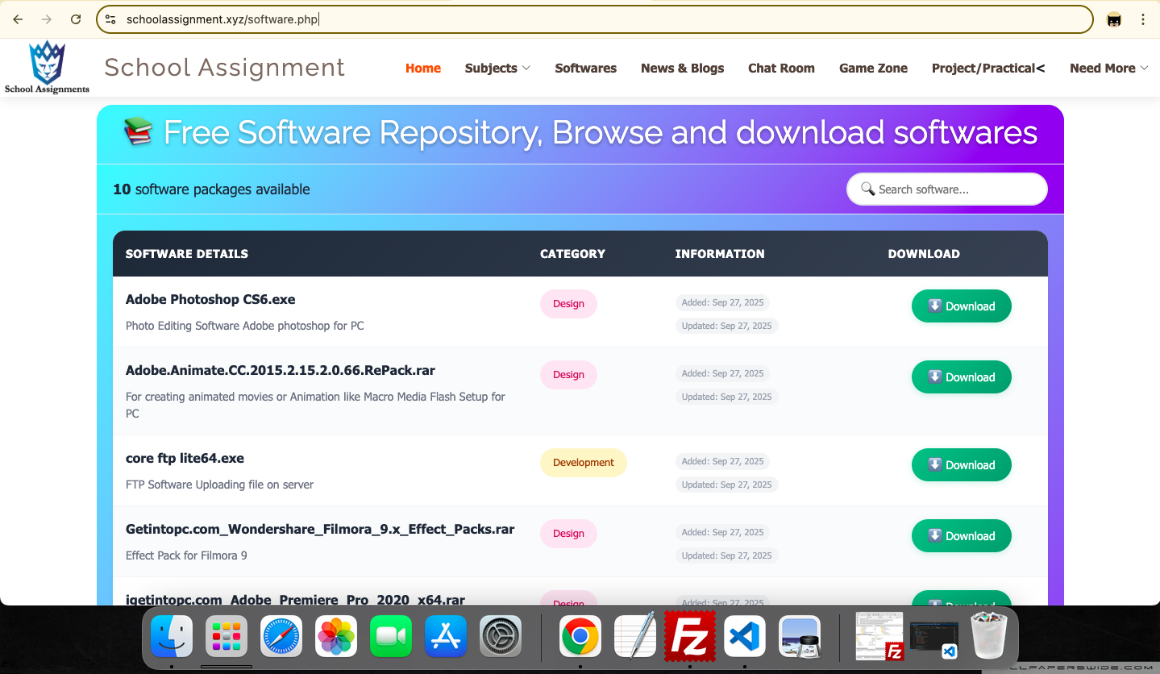The width and height of the screenshot is (1160, 674).
Task: Click the browser address bar
Action: (x=595, y=19)
